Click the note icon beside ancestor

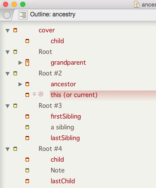(28, 84)
